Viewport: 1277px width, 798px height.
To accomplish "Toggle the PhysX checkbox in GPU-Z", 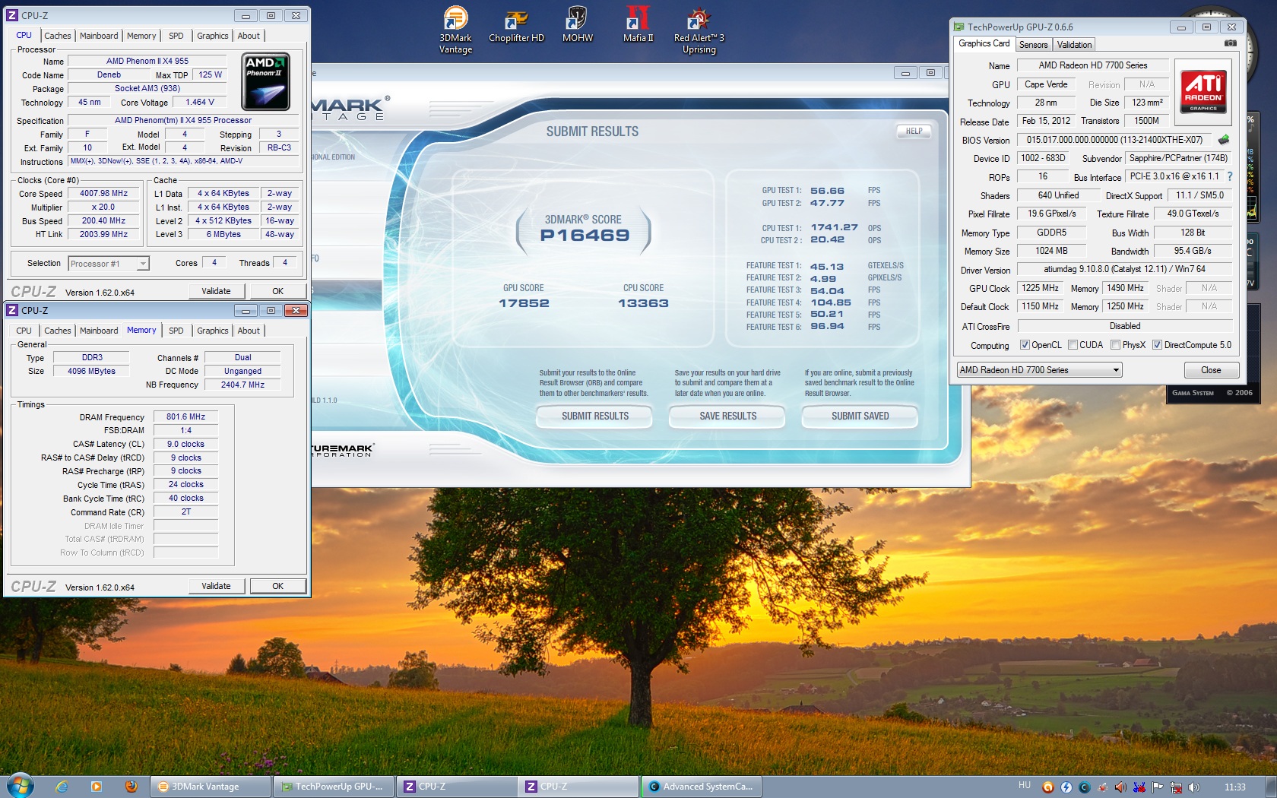I will click(x=1115, y=345).
